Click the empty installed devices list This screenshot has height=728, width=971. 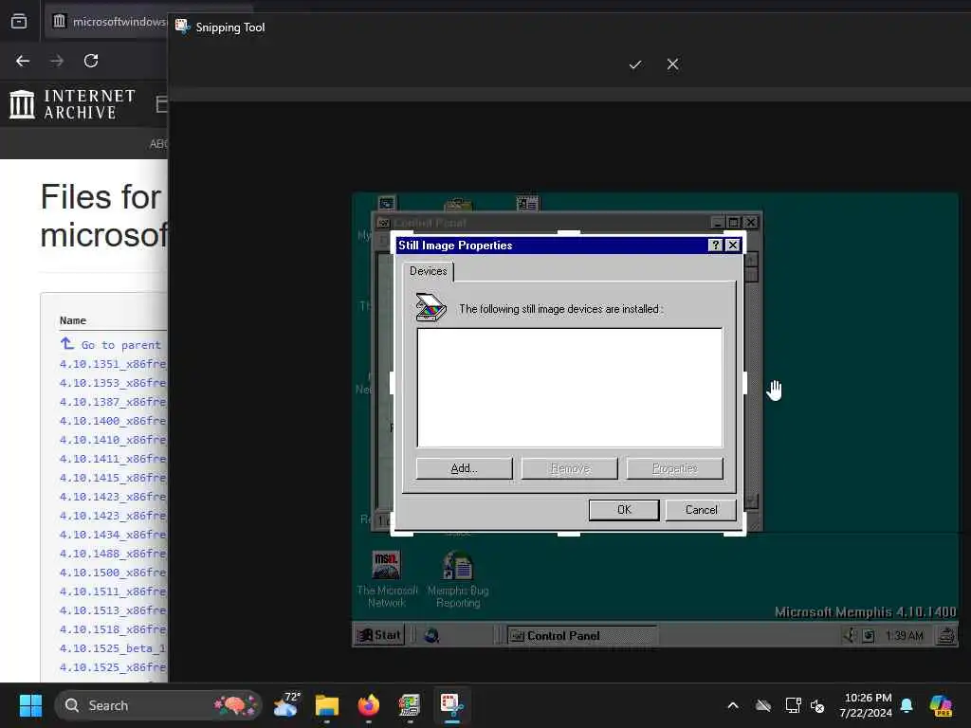point(570,388)
